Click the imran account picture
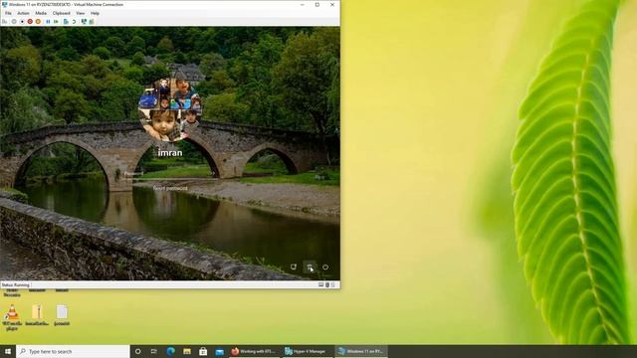This screenshot has height=358, width=637. [170, 109]
